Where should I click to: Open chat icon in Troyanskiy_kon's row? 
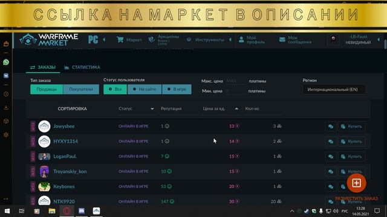click(331, 171)
